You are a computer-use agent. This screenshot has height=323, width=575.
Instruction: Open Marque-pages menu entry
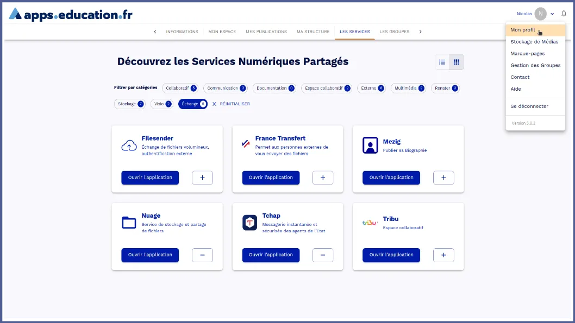point(535,53)
